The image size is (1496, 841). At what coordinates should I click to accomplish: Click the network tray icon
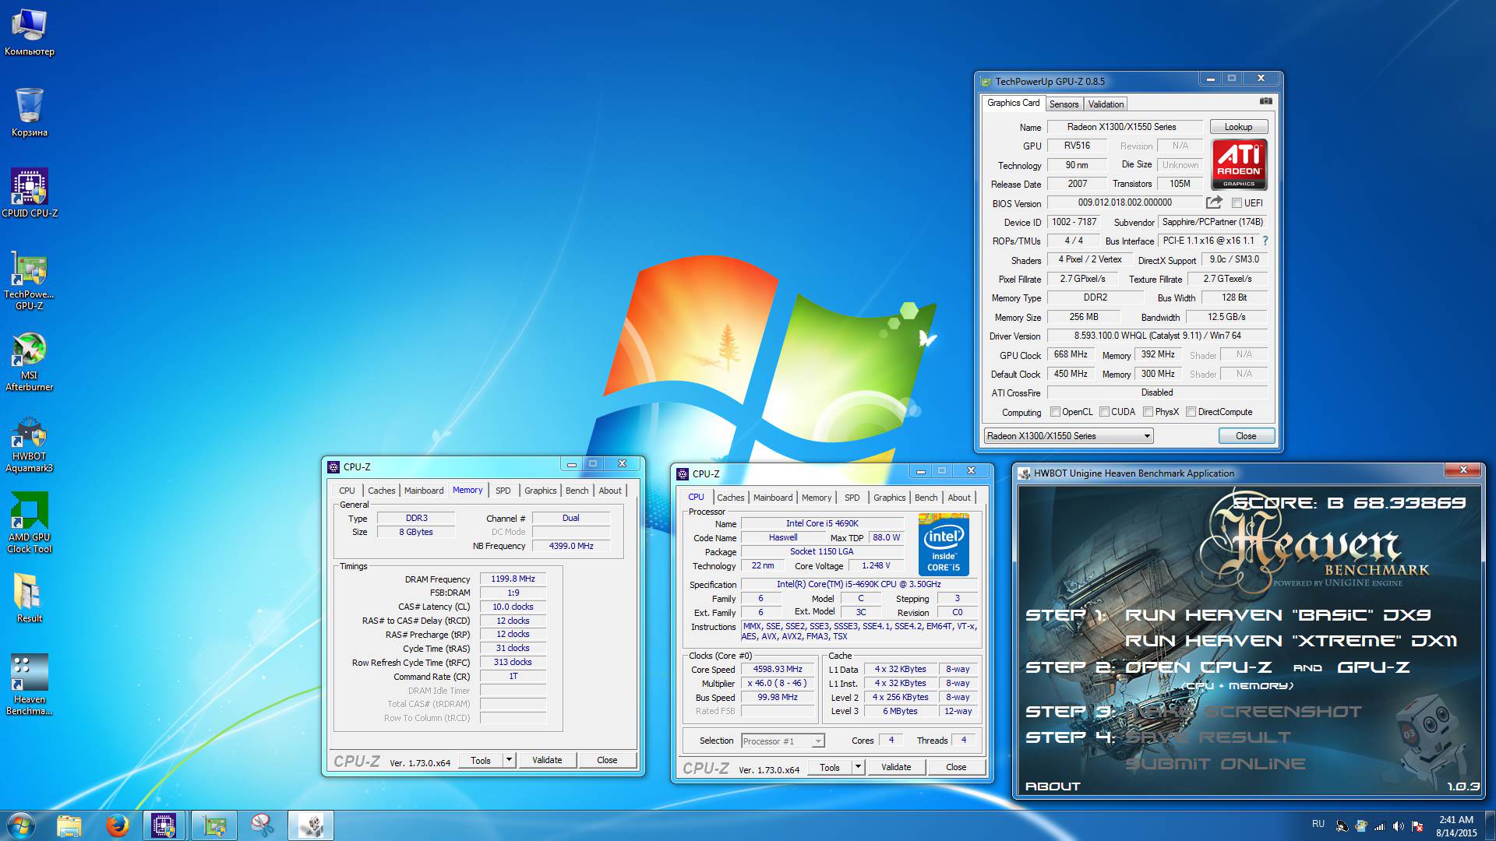(1379, 826)
